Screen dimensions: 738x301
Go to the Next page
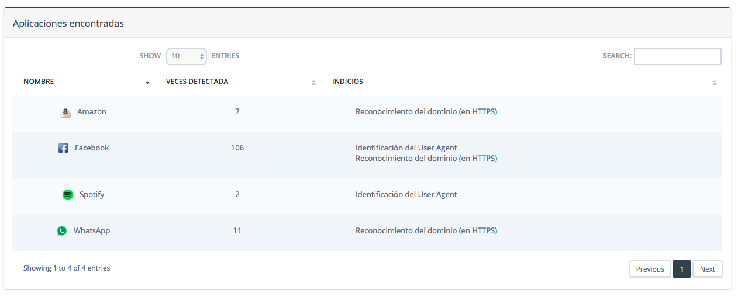(x=708, y=269)
